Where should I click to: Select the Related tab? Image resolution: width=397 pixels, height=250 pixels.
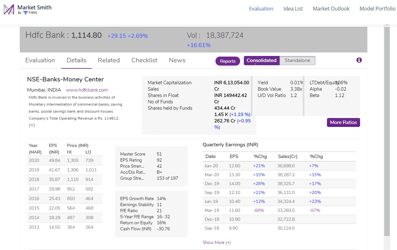point(109,60)
